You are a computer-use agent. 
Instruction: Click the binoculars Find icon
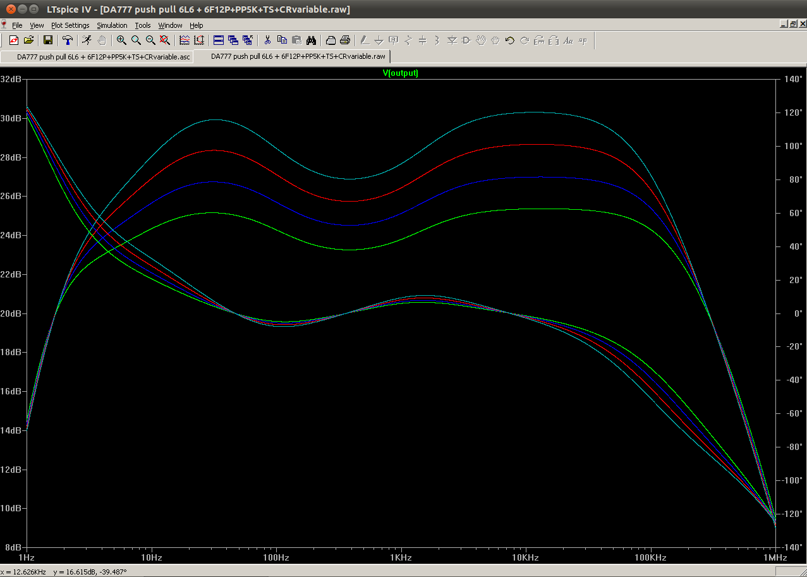pyautogui.click(x=311, y=40)
